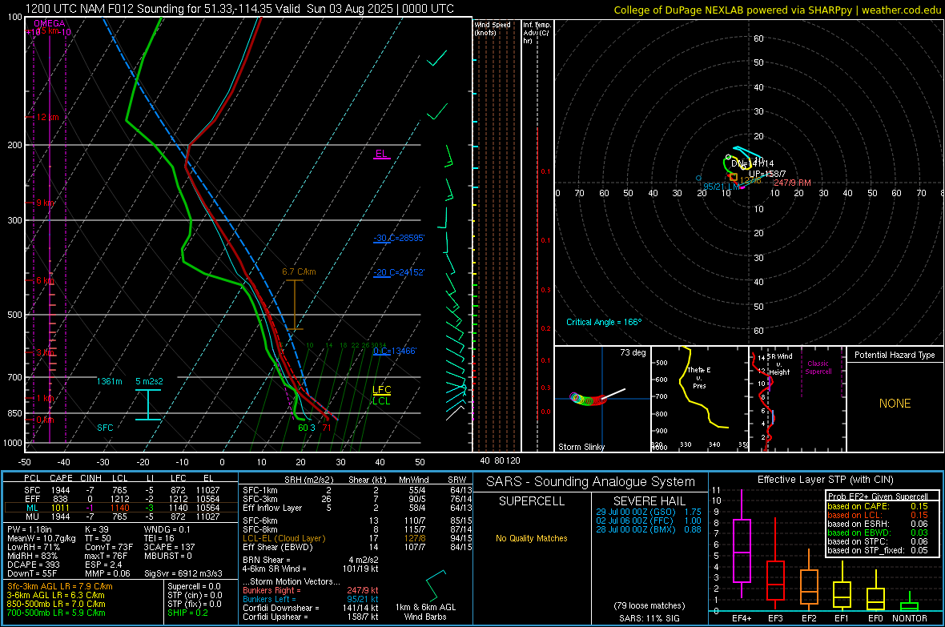Click the No Quality Matches text
Viewport: 945px width, 627px height.
pyautogui.click(x=532, y=538)
